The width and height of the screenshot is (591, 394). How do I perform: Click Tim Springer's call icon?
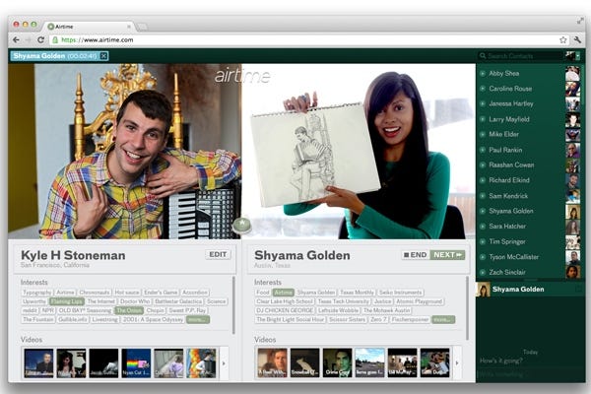click(483, 241)
